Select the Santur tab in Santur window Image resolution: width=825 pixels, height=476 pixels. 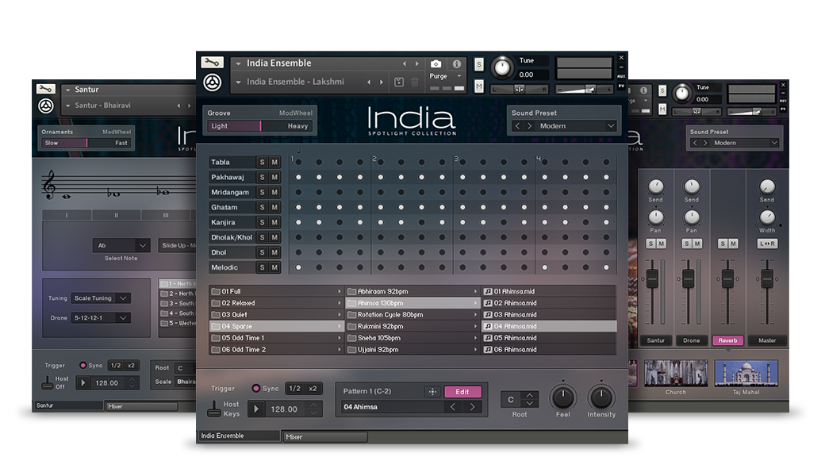(68, 405)
